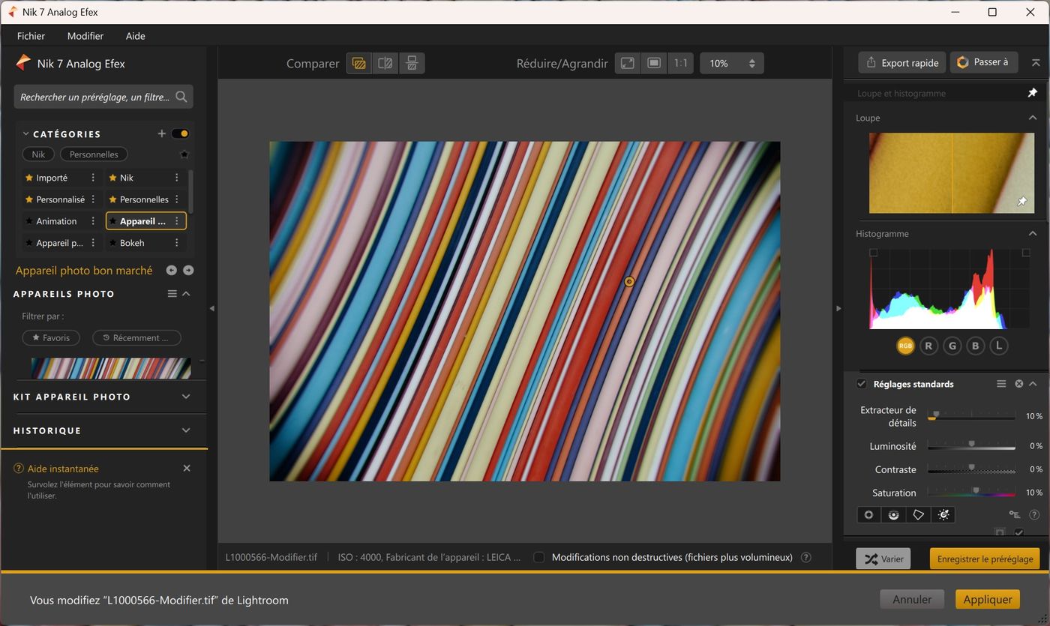Screen dimensions: 1050x626
Task: Toggle the Catégories switch
Action: click(180, 133)
